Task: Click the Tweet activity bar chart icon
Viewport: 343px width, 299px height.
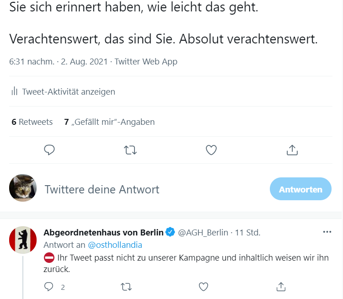Action: click(14, 91)
